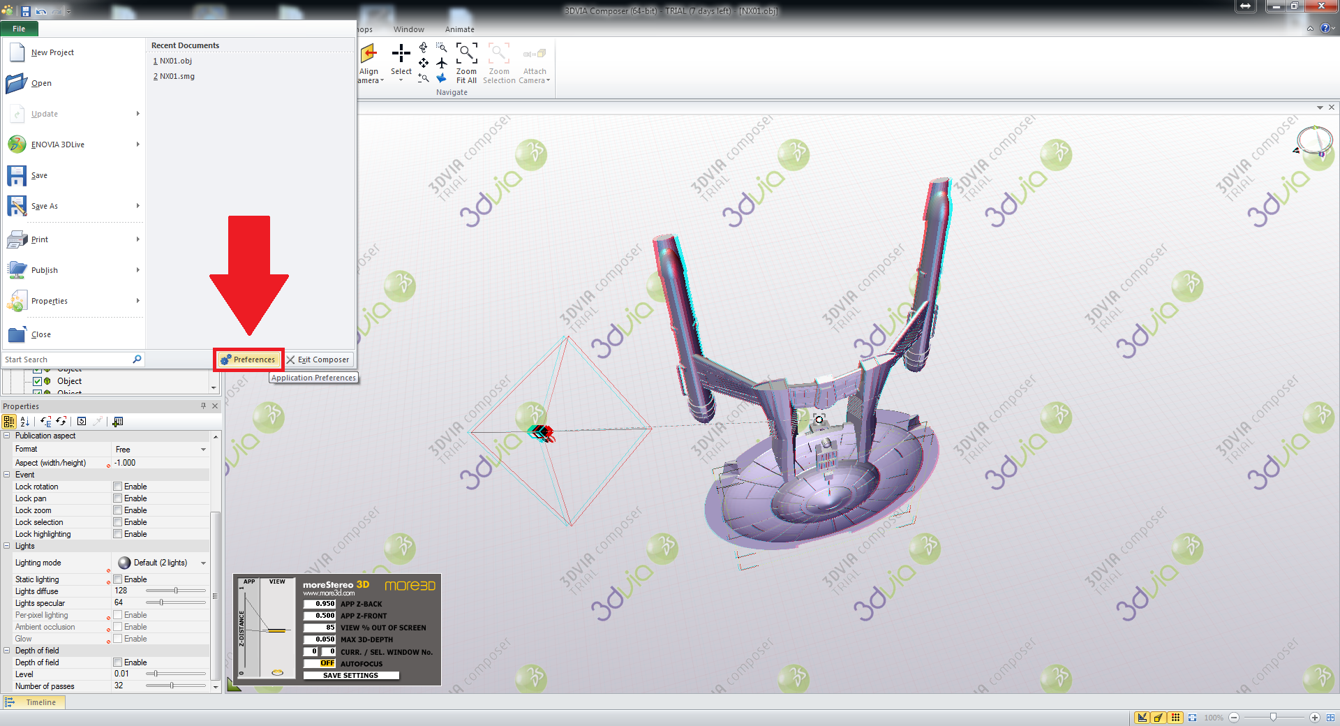Screen dimensions: 1340x726
Task: Click the zoom out minus button
Action: 1234,718
